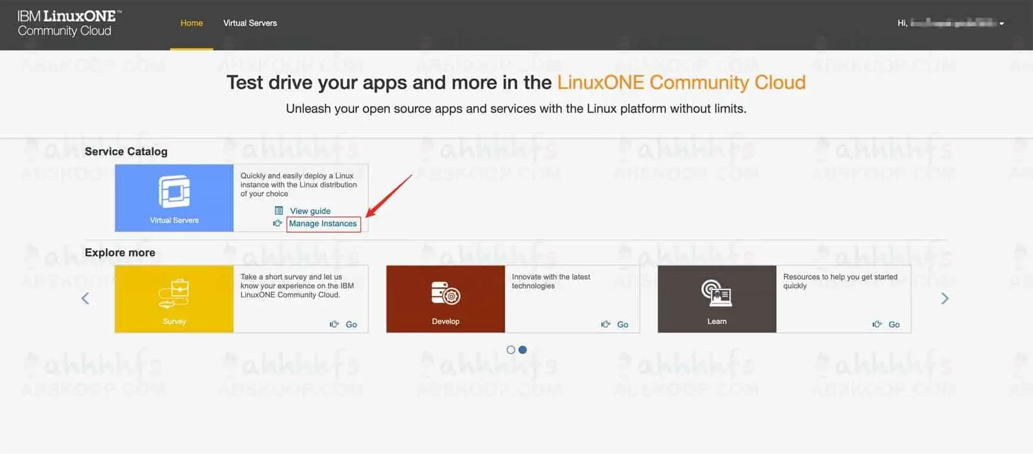Select the first carousel page dot
This screenshot has height=454, width=1033.
pyautogui.click(x=511, y=350)
